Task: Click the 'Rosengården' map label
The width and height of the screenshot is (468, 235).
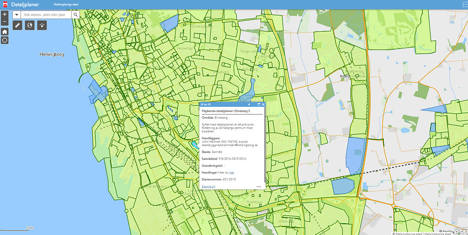Action: (202, 26)
